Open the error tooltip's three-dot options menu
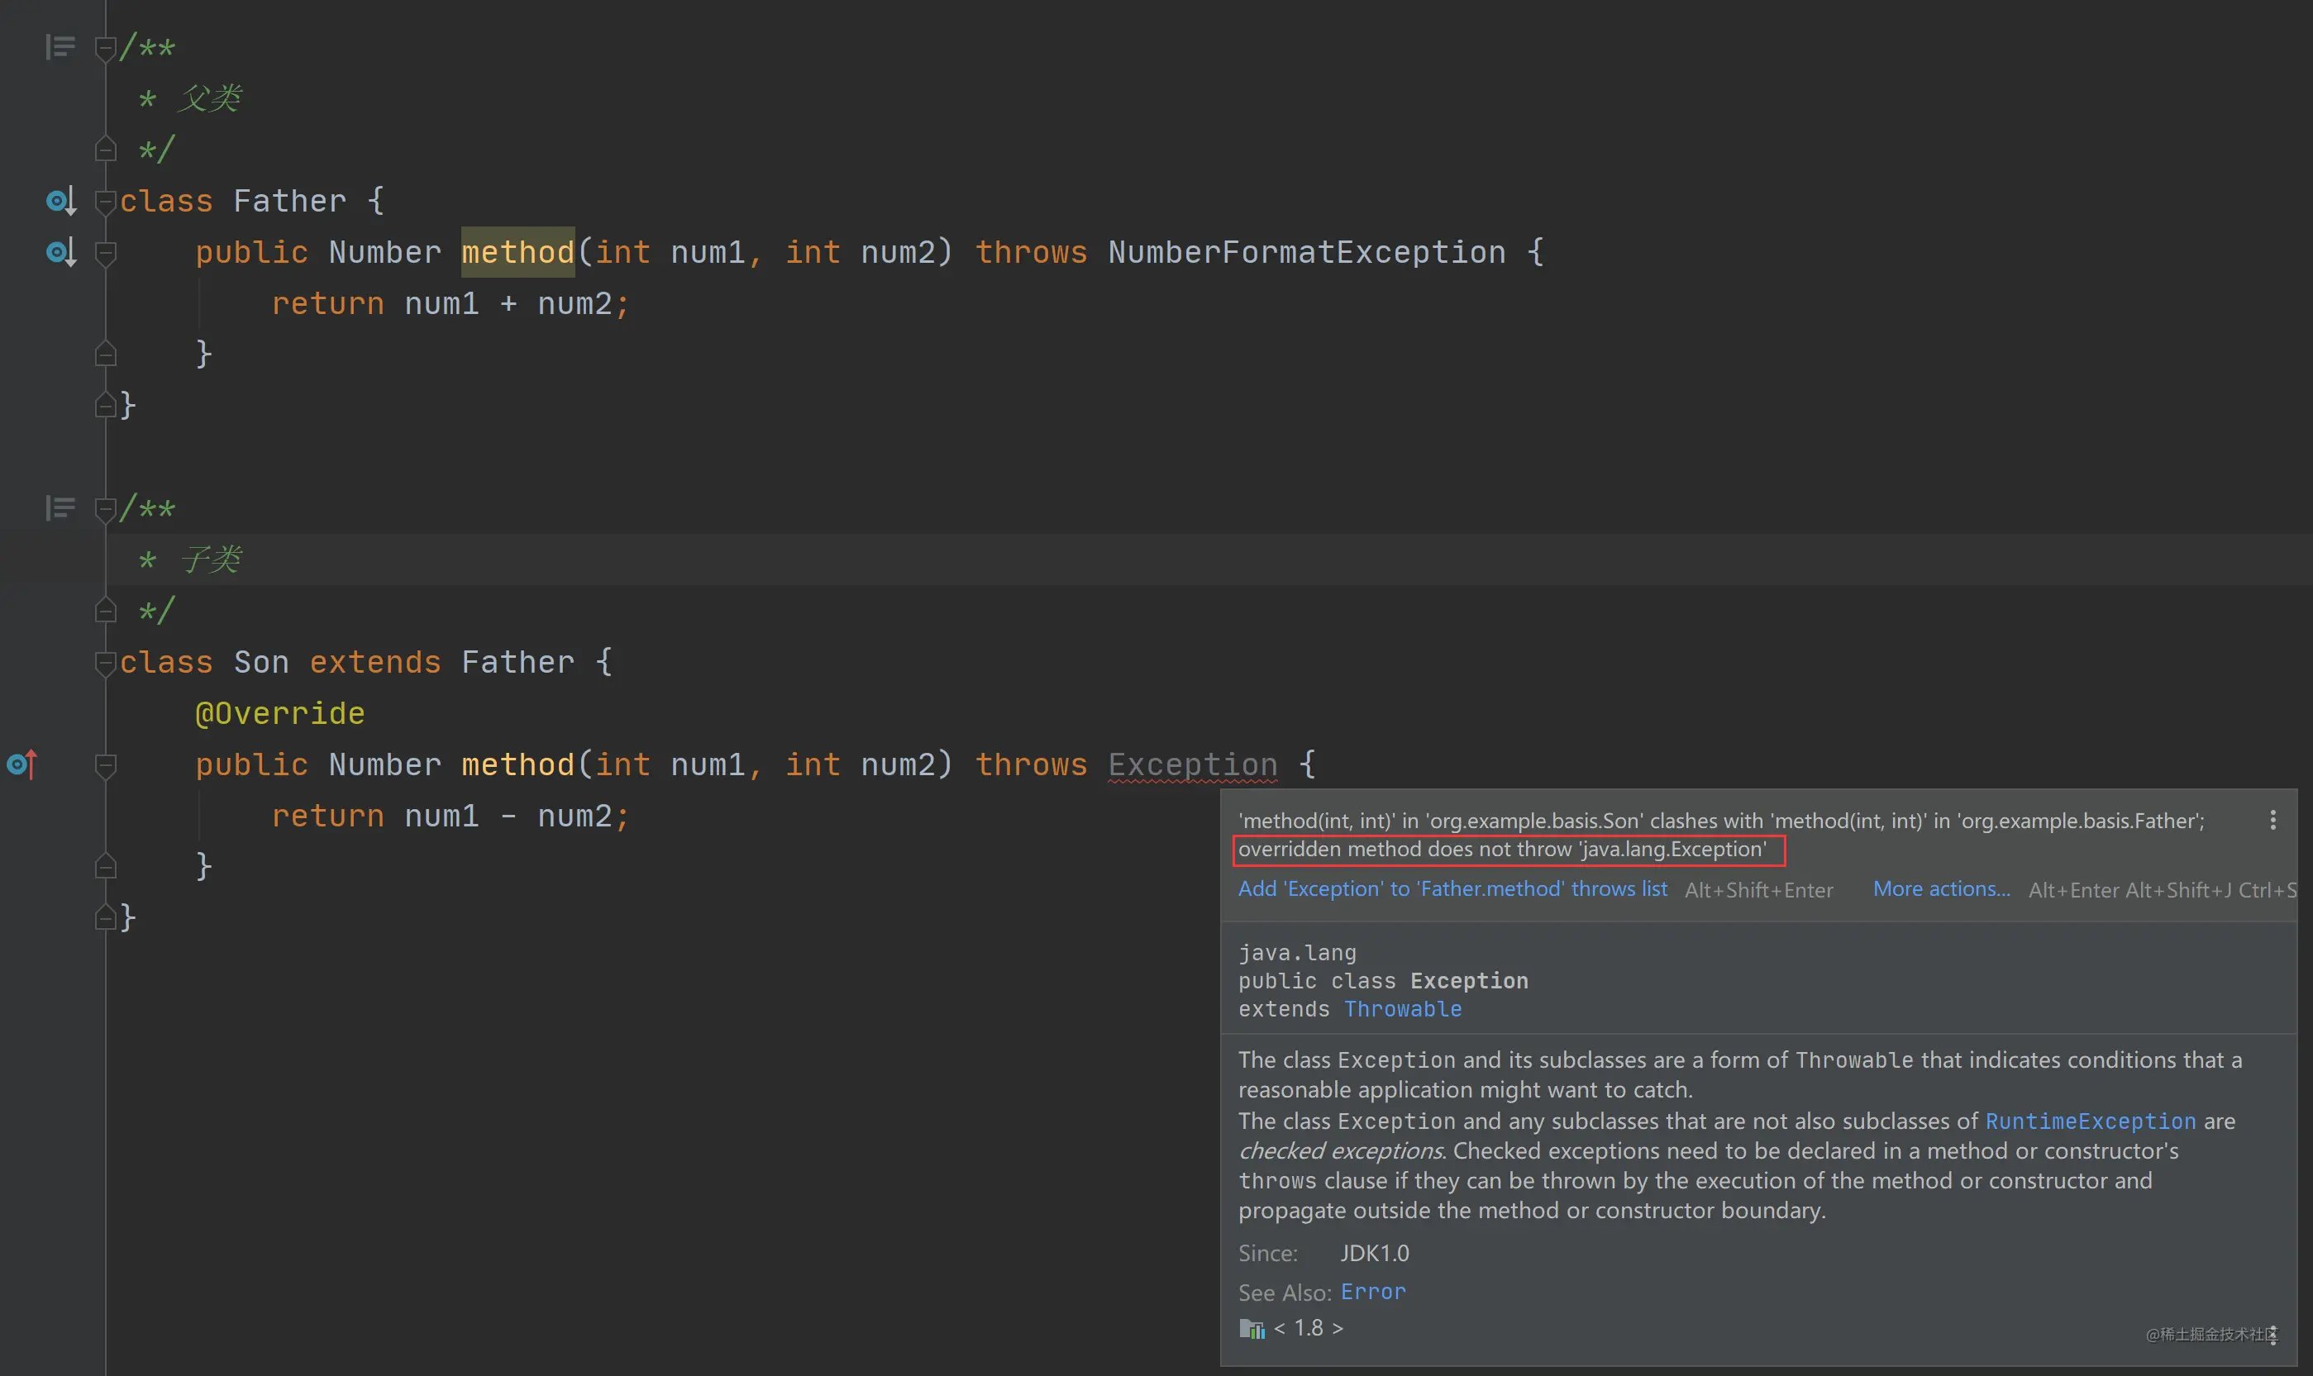Screen dimensions: 2313x1376 click(2272, 820)
